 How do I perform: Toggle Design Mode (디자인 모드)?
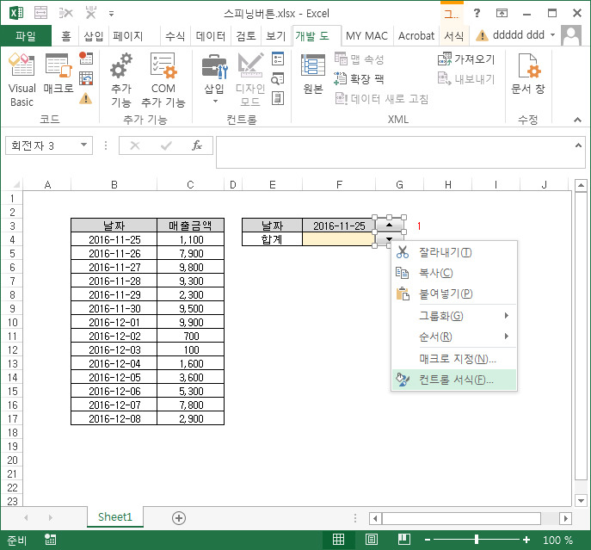pyautogui.click(x=250, y=80)
